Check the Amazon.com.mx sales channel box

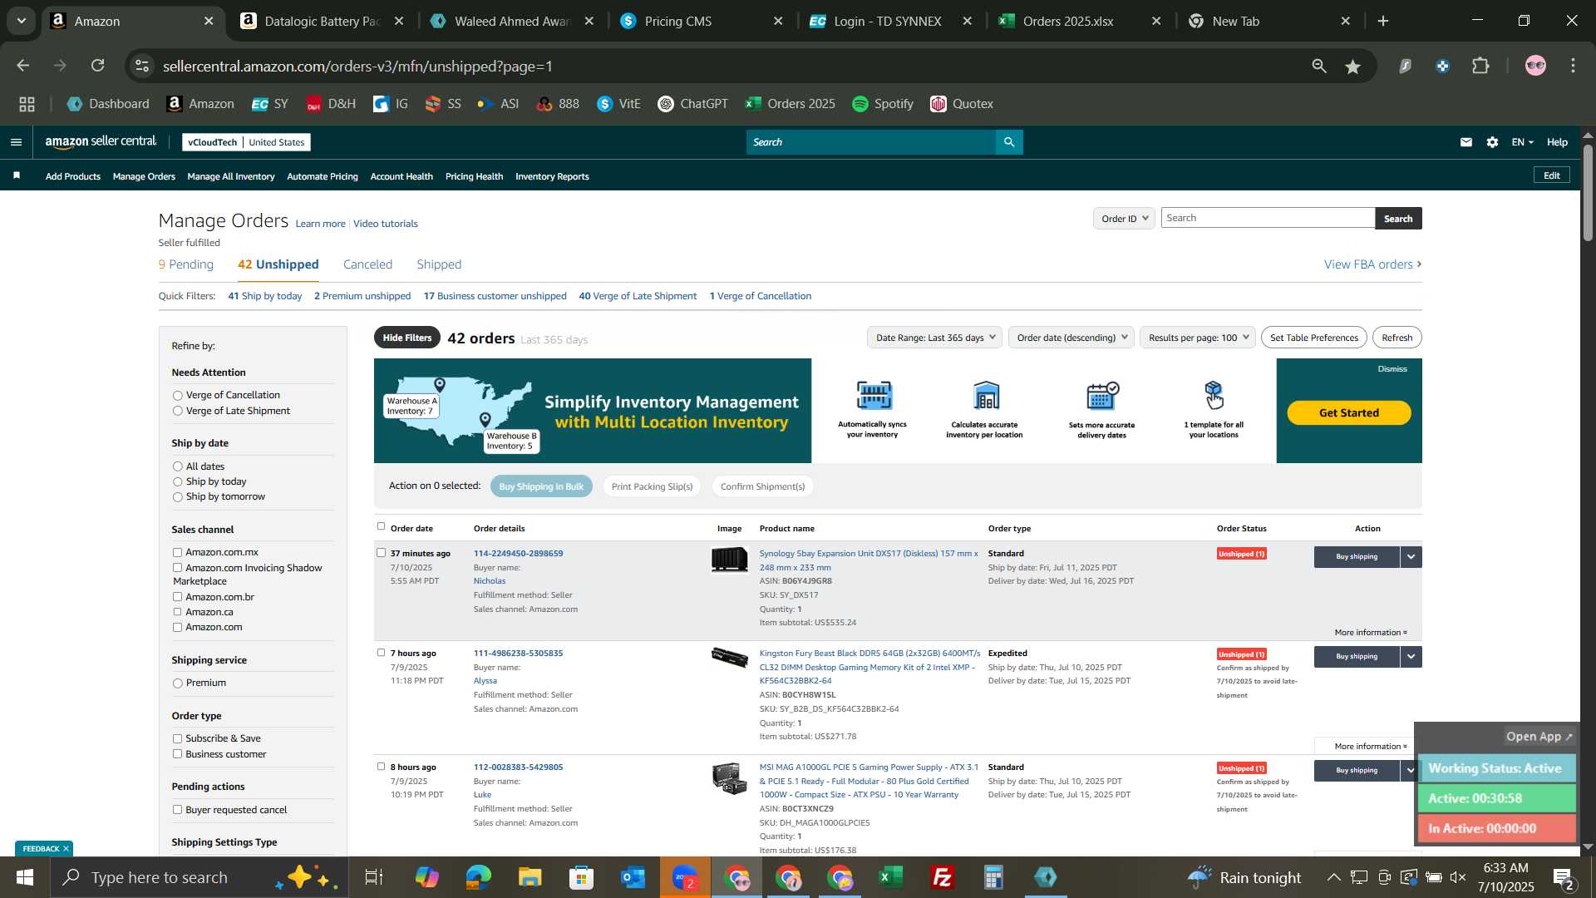(177, 552)
